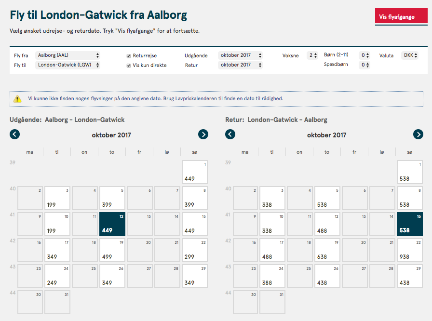Select outbound October 3 priced 199
432x321 pixels.
click(57, 198)
